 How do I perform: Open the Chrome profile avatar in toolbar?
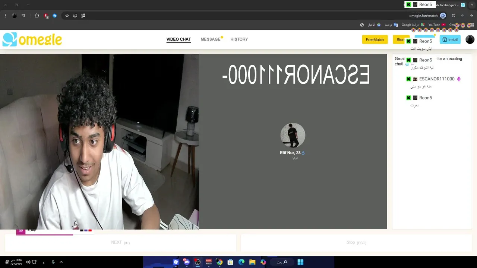(x=14, y=16)
